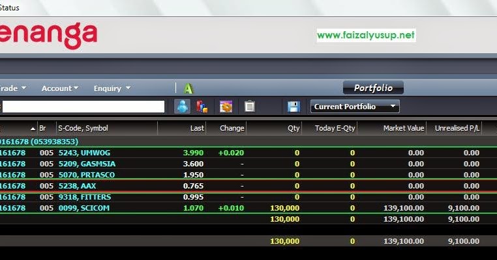Screen dimensions: 497x260
Task: Sort by Change column header
Action: [232, 128]
